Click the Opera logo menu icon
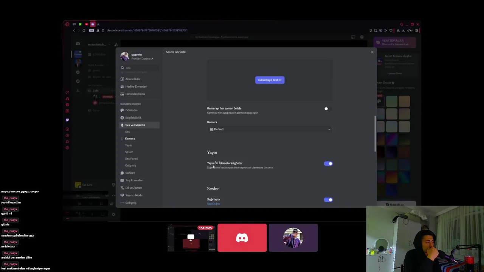 pyautogui.click(x=67, y=24)
